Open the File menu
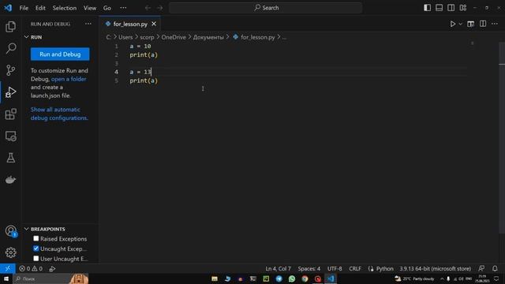The image size is (505, 284). click(24, 8)
